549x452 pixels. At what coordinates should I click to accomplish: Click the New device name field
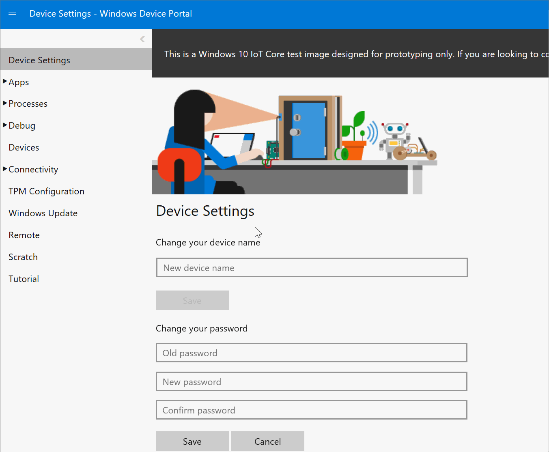(312, 268)
